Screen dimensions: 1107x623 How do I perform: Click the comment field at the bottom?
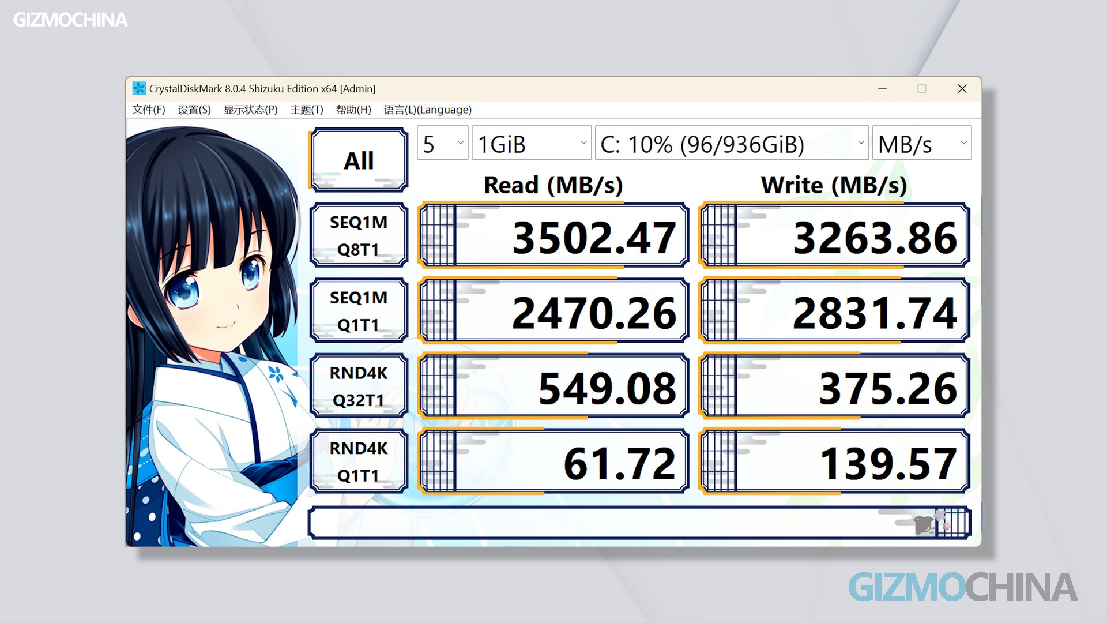(x=640, y=523)
